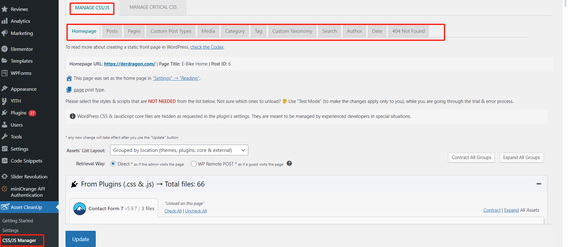Choose the WP Remote POST radio option
The image size is (568, 247).
pyautogui.click(x=194, y=164)
